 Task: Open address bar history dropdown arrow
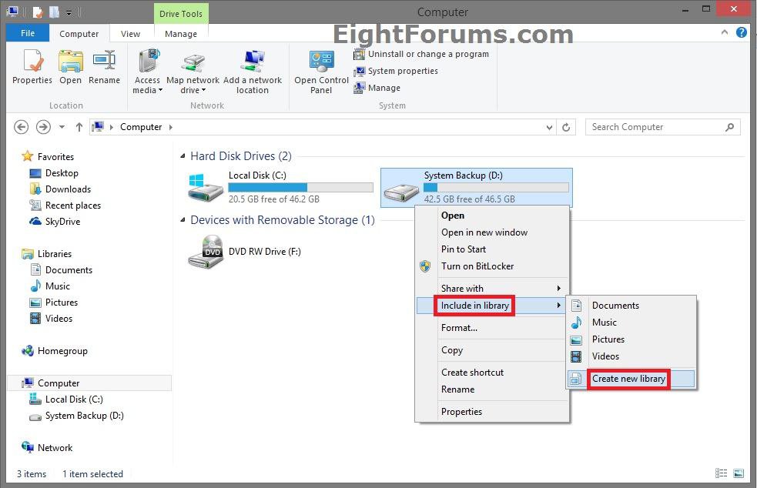[549, 127]
